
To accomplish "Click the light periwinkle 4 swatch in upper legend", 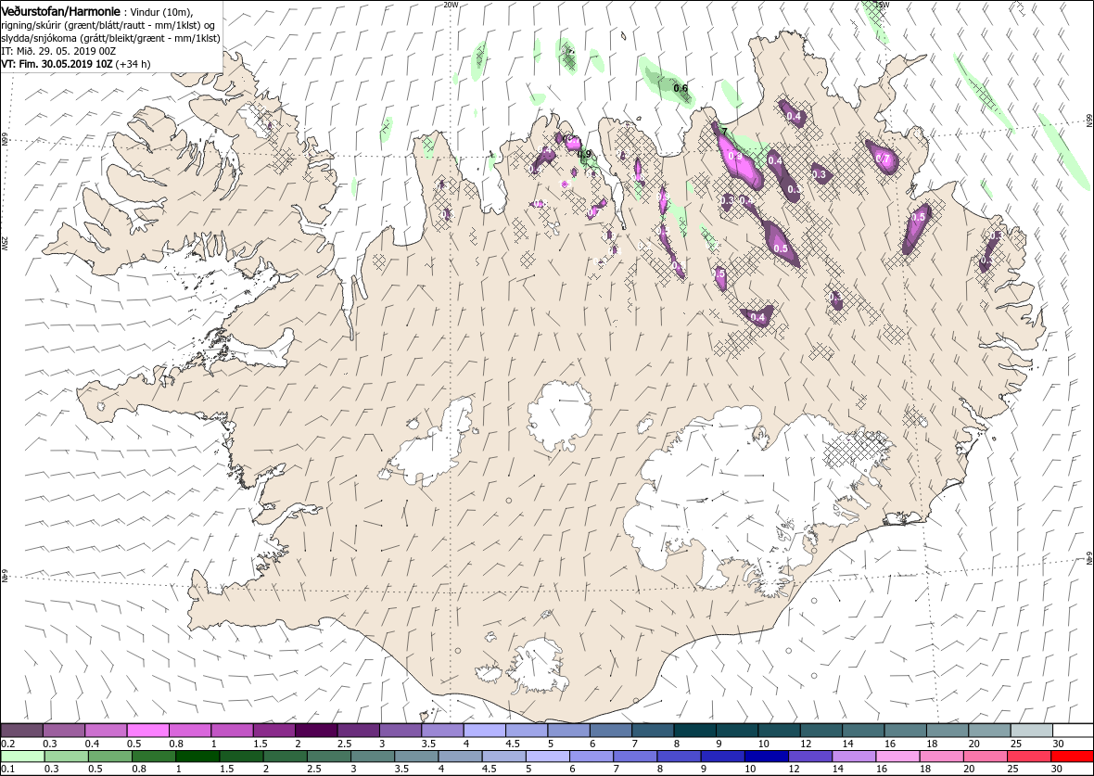I will (484, 730).
